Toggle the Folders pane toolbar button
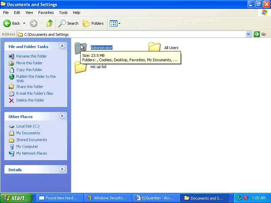Viewport: 271px width, 203px height. [93, 23]
